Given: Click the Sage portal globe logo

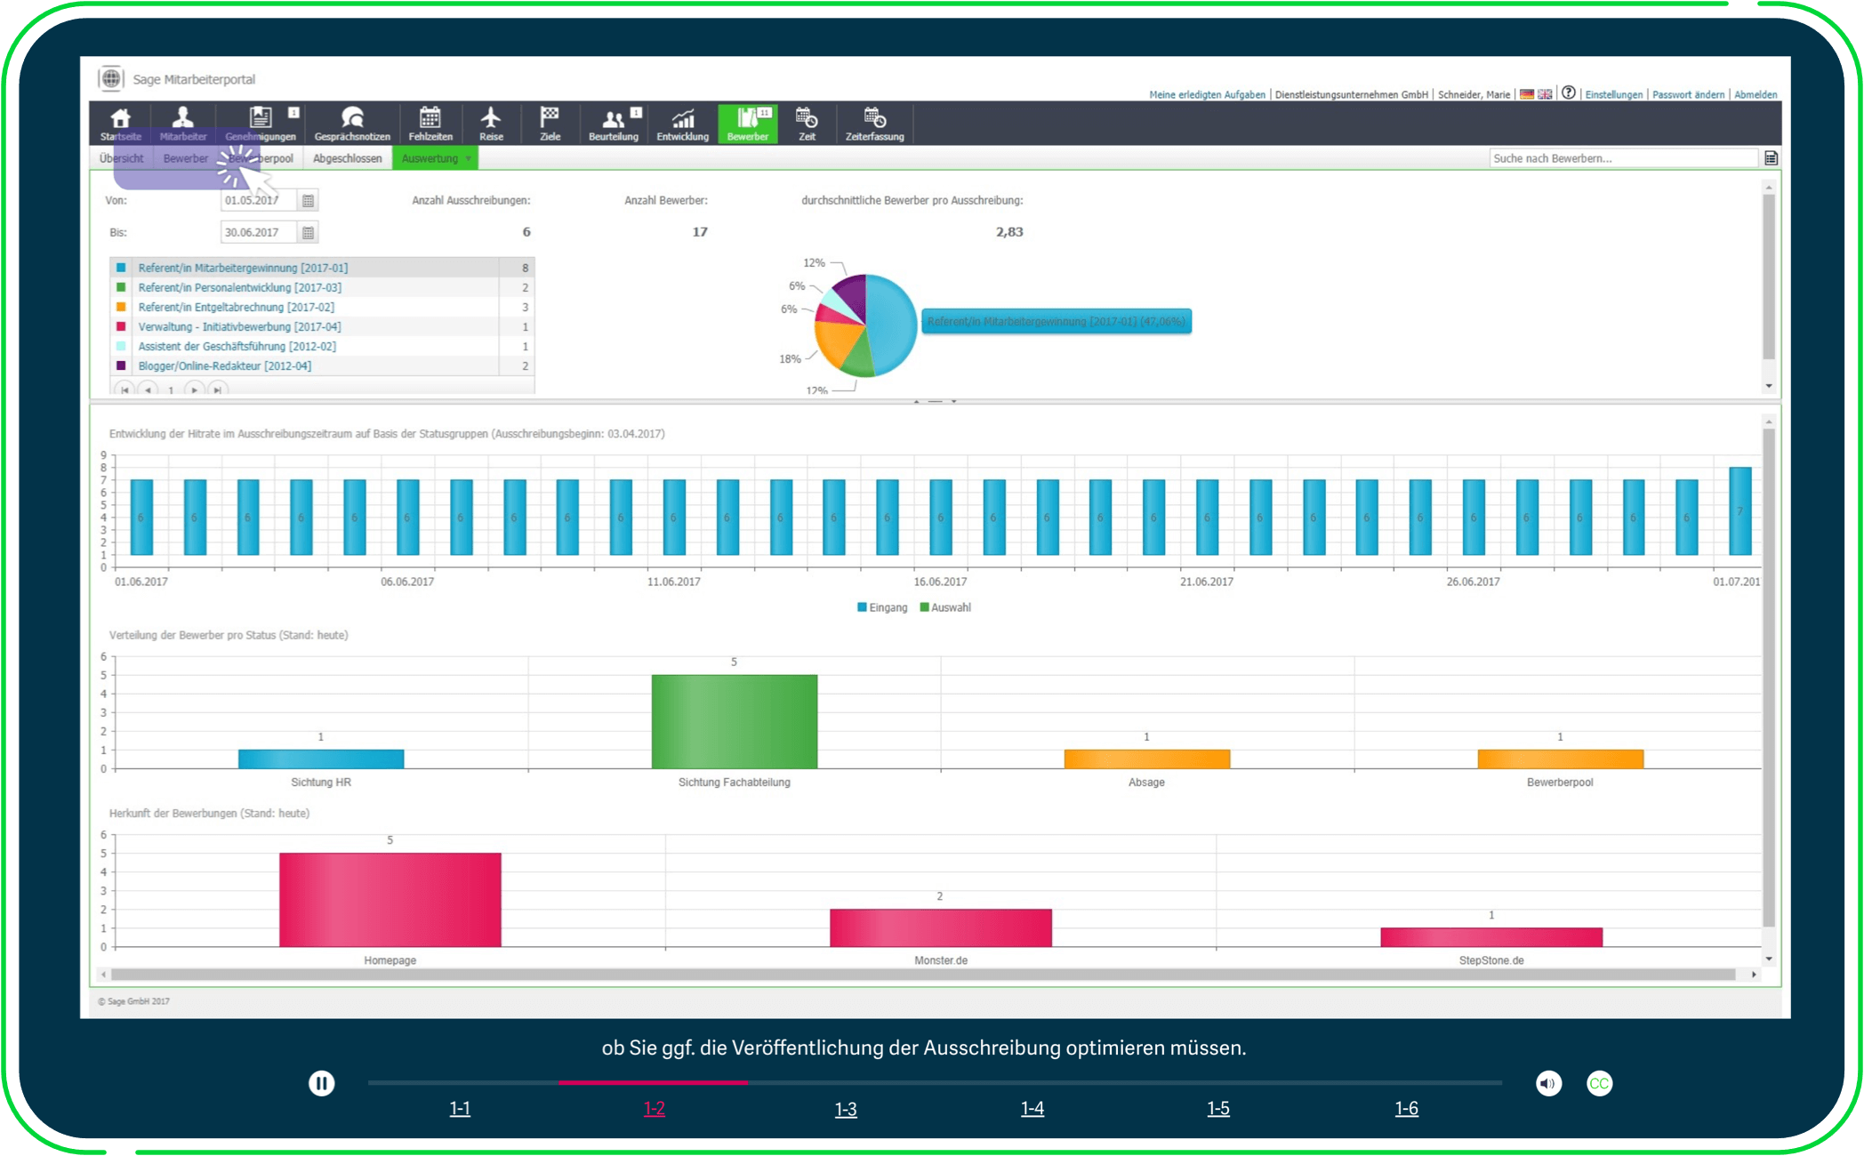Looking at the screenshot, I should pyautogui.click(x=111, y=78).
